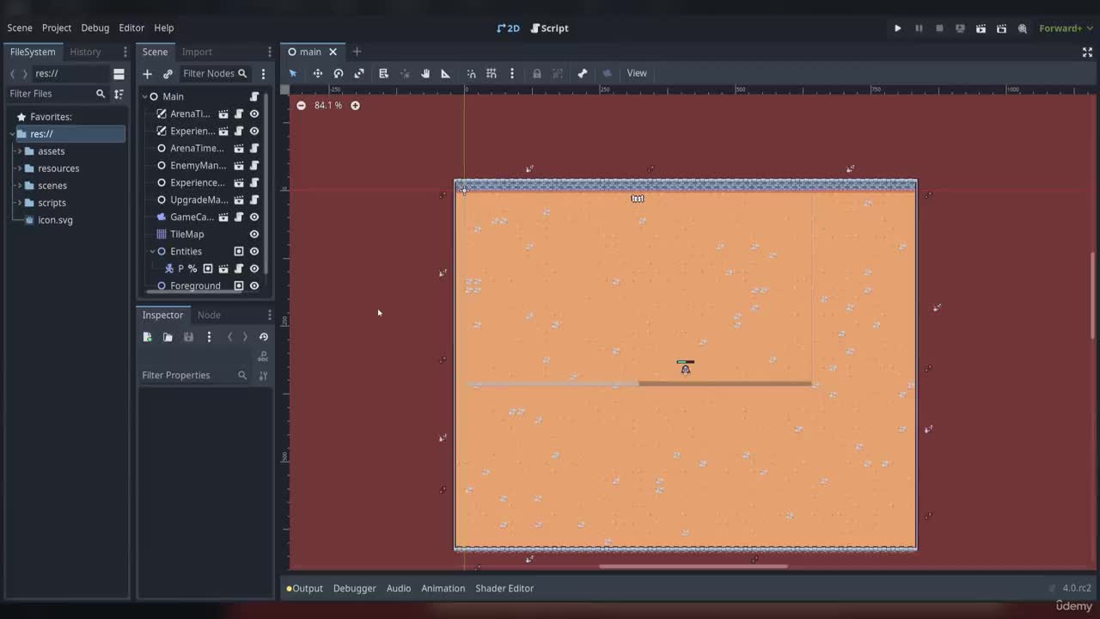
Task: Pause the running project
Action: [919, 28]
